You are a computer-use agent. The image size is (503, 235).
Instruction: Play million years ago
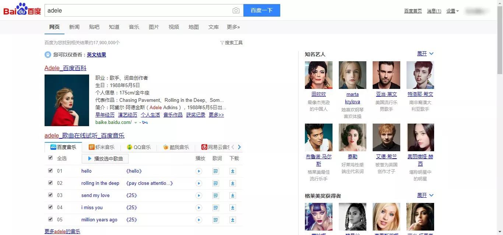[199, 220]
